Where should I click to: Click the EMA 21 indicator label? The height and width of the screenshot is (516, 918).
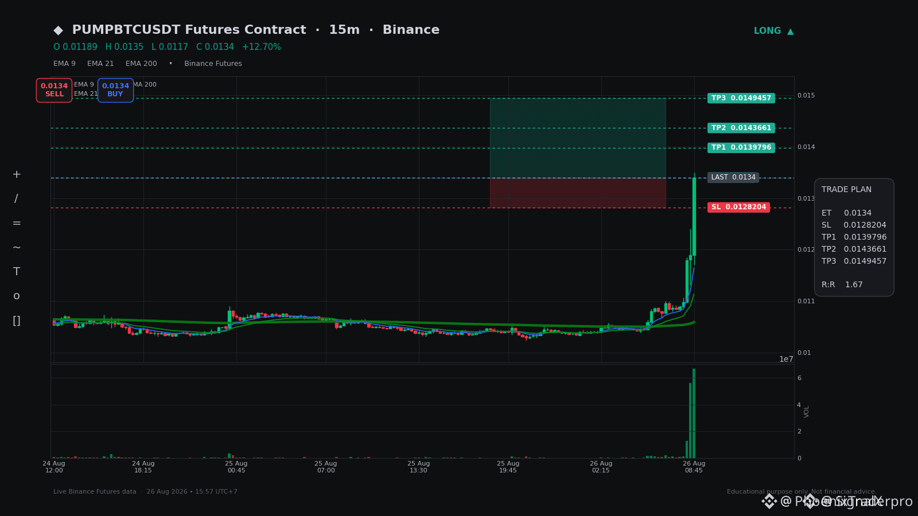100,64
